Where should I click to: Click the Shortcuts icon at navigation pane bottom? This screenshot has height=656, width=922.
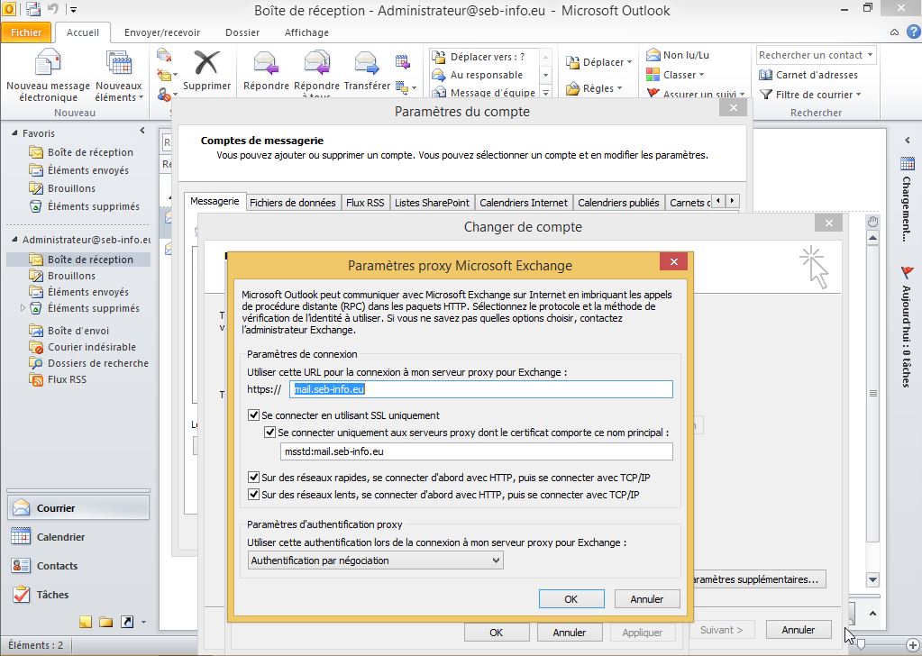click(x=127, y=622)
